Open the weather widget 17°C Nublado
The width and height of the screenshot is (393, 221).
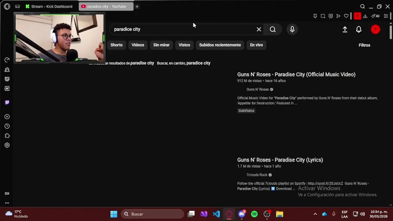click(x=17, y=214)
